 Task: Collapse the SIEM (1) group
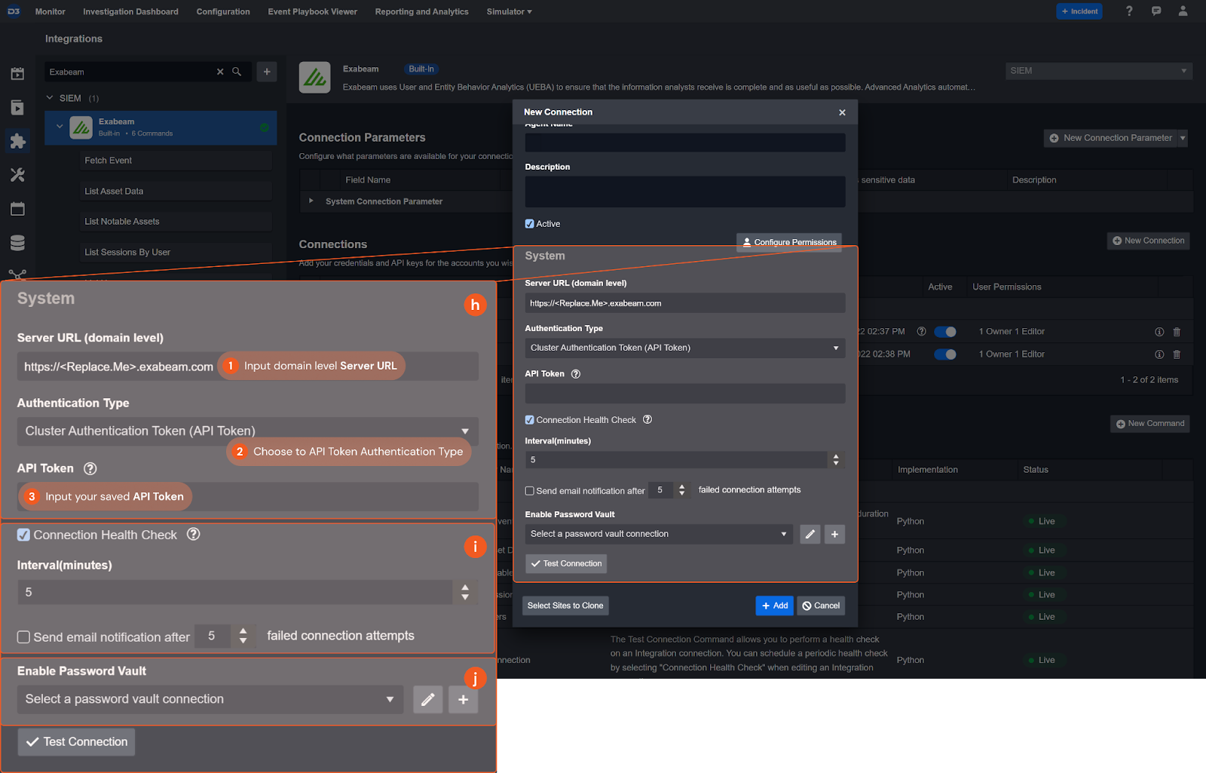(x=50, y=98)
